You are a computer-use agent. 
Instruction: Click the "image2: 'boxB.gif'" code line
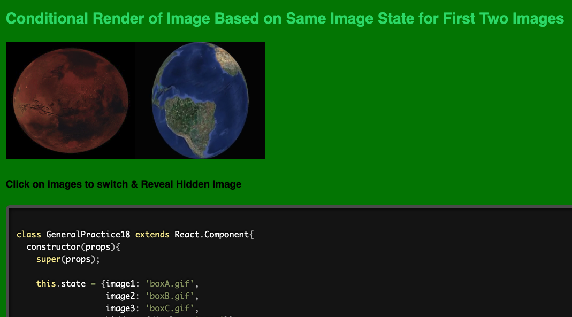[x=152, y=296]
